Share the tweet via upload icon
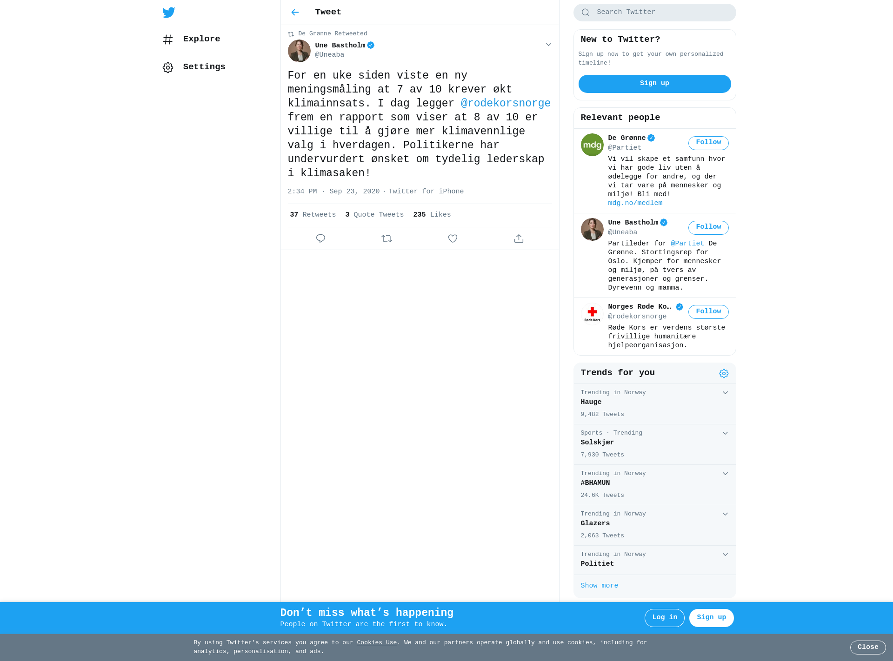The width and height of the screenshot is (893, 661). [x=519, y=238]
